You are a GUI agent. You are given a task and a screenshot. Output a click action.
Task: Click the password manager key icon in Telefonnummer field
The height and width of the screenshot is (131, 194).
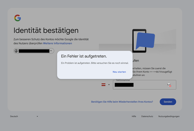pos(169,85)
